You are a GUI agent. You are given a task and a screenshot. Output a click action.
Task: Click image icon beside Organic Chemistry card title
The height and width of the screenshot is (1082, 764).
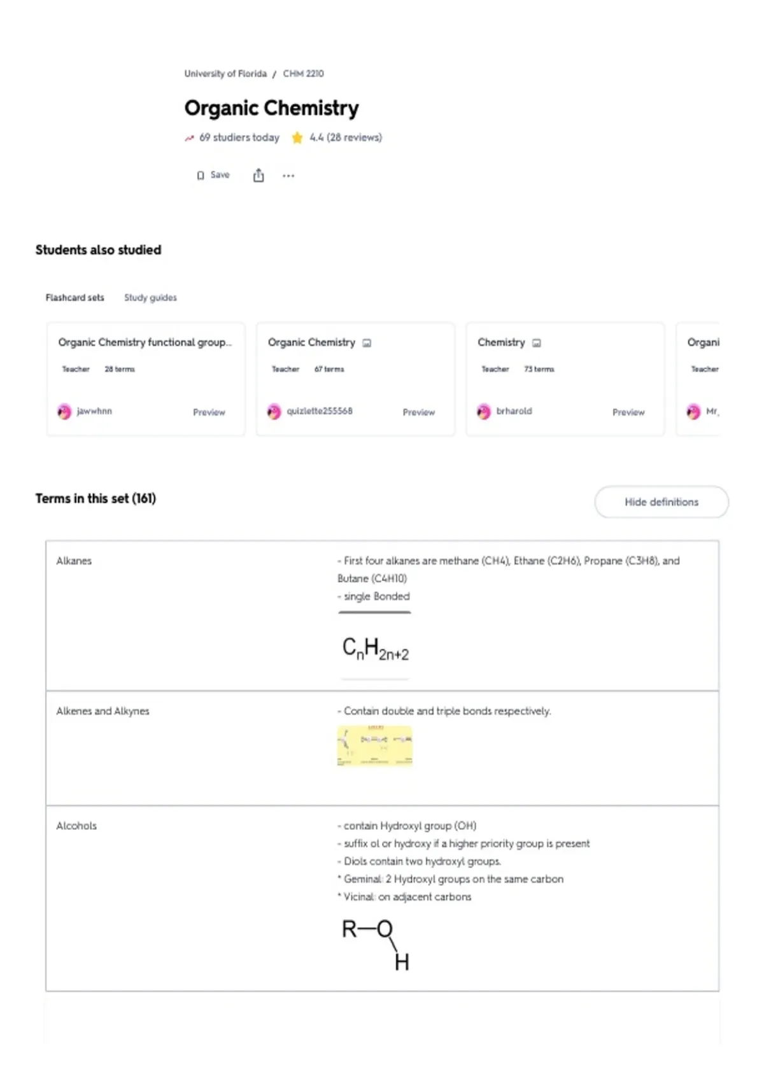(x=367, y=343)
